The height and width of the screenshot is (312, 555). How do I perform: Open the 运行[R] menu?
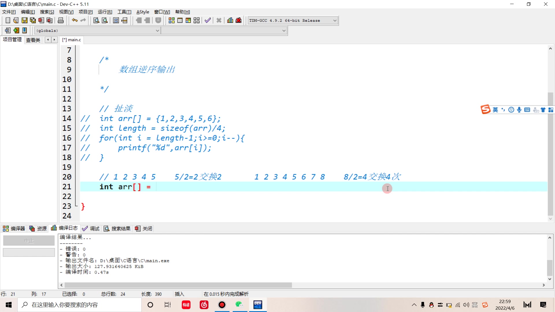(105, 12)
